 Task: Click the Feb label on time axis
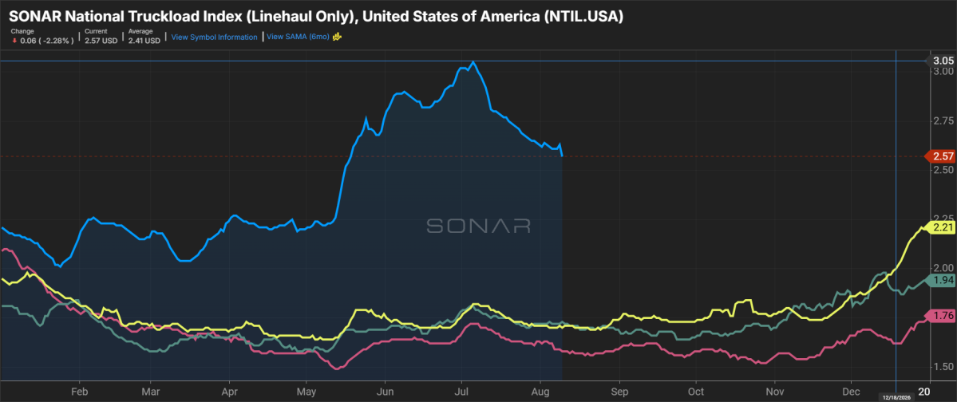tap(77, 390)
